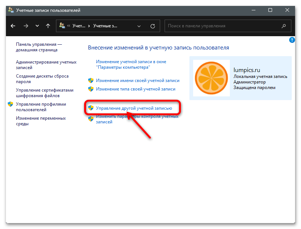Expand the address bar history dropdown
Image resolution: width=301 pixels, height=229 pixels.
139,26
